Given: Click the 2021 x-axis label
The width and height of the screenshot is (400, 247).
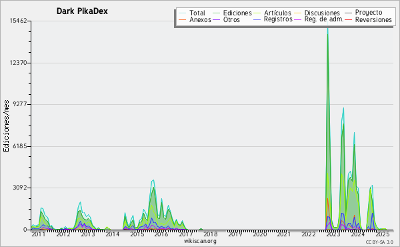Looking at the screenshot, I should [284, 234].
